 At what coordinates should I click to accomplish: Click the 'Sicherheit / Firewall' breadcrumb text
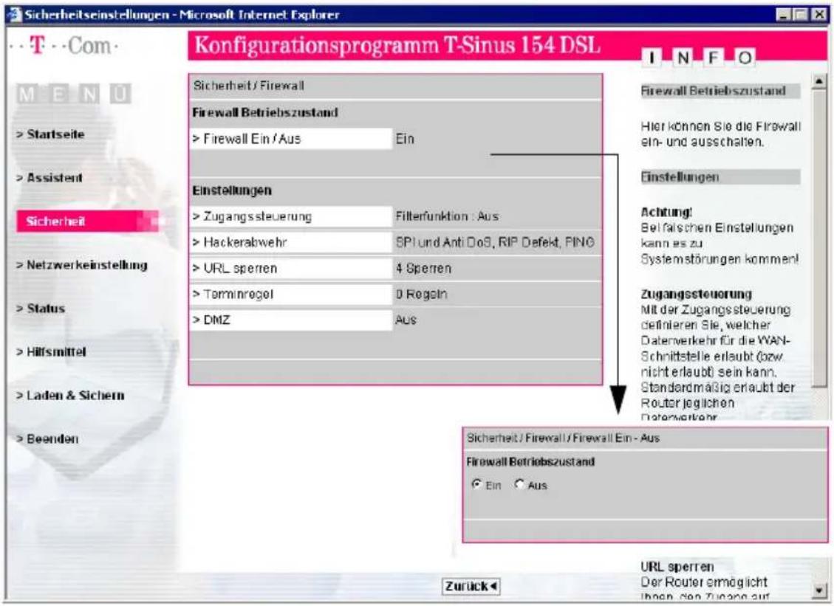click(248, 86)
